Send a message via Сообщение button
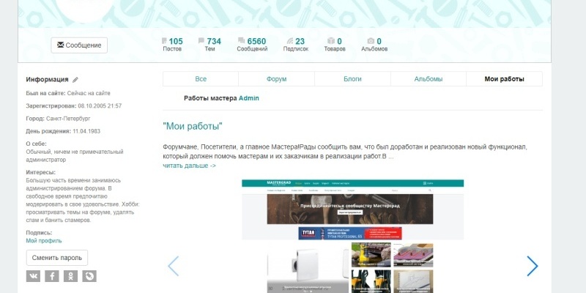 click(x=79, y=45)
